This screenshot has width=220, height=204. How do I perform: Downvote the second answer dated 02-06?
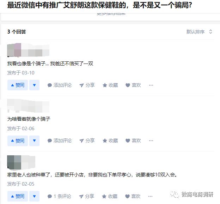[x=35, y=140]
